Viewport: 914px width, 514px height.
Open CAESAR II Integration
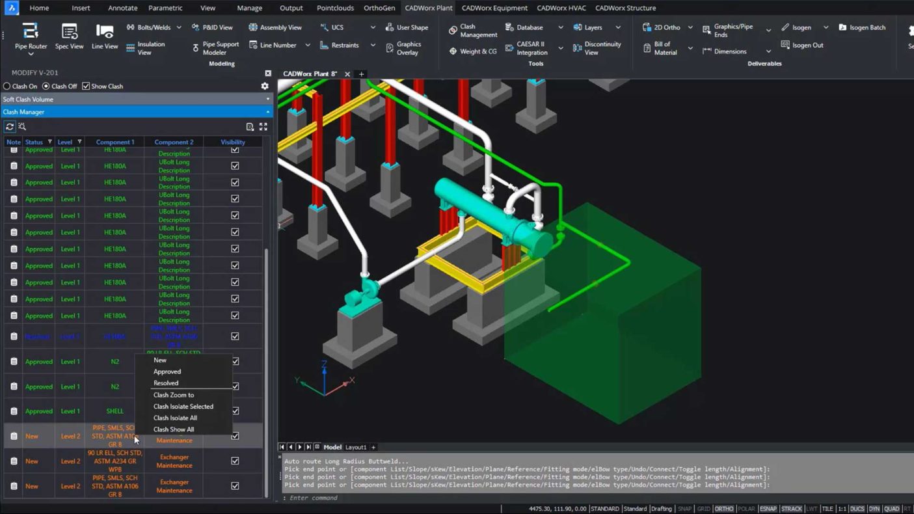point(526,48)
